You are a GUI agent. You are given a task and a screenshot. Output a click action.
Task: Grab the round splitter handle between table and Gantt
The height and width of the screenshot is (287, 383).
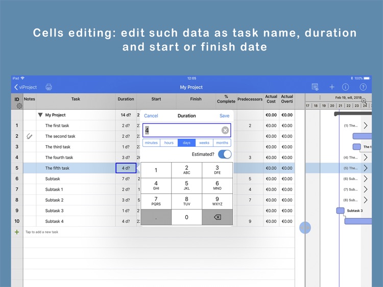[x=305, y=227]
